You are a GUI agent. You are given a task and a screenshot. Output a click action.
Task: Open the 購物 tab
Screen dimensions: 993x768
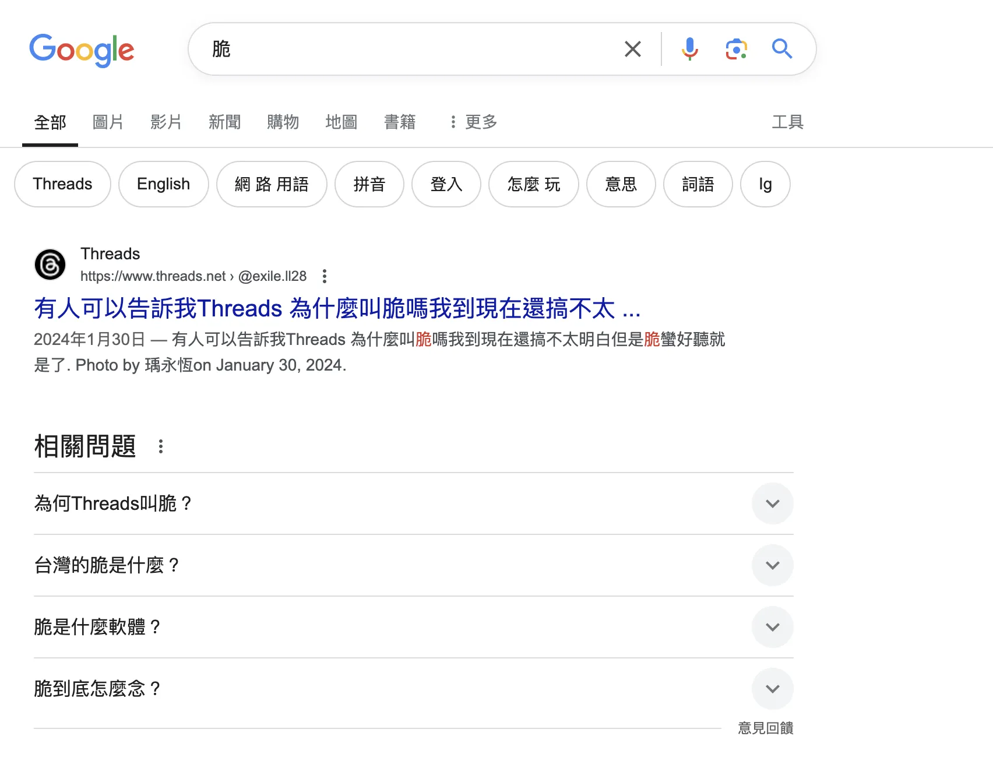point(283,122)
